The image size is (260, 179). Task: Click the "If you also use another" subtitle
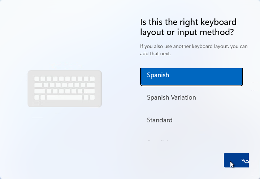pos(194,47)
